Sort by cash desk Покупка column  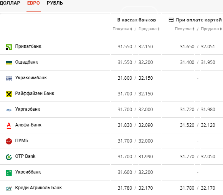[122, 29]
